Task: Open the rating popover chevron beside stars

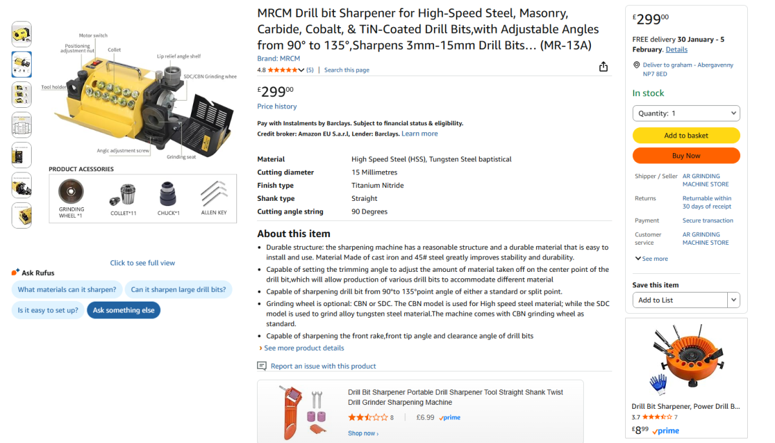Action: click(x=301, y=70)
